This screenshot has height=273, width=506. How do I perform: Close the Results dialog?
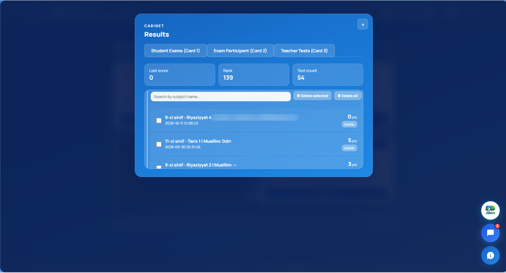(x=363, y=24)
